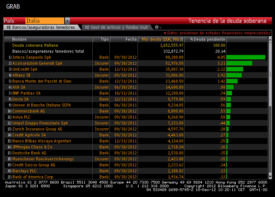Screen dimensions: 275x197
Task: Sort by Mto deuda column header
Action: (x=161, y=39)
